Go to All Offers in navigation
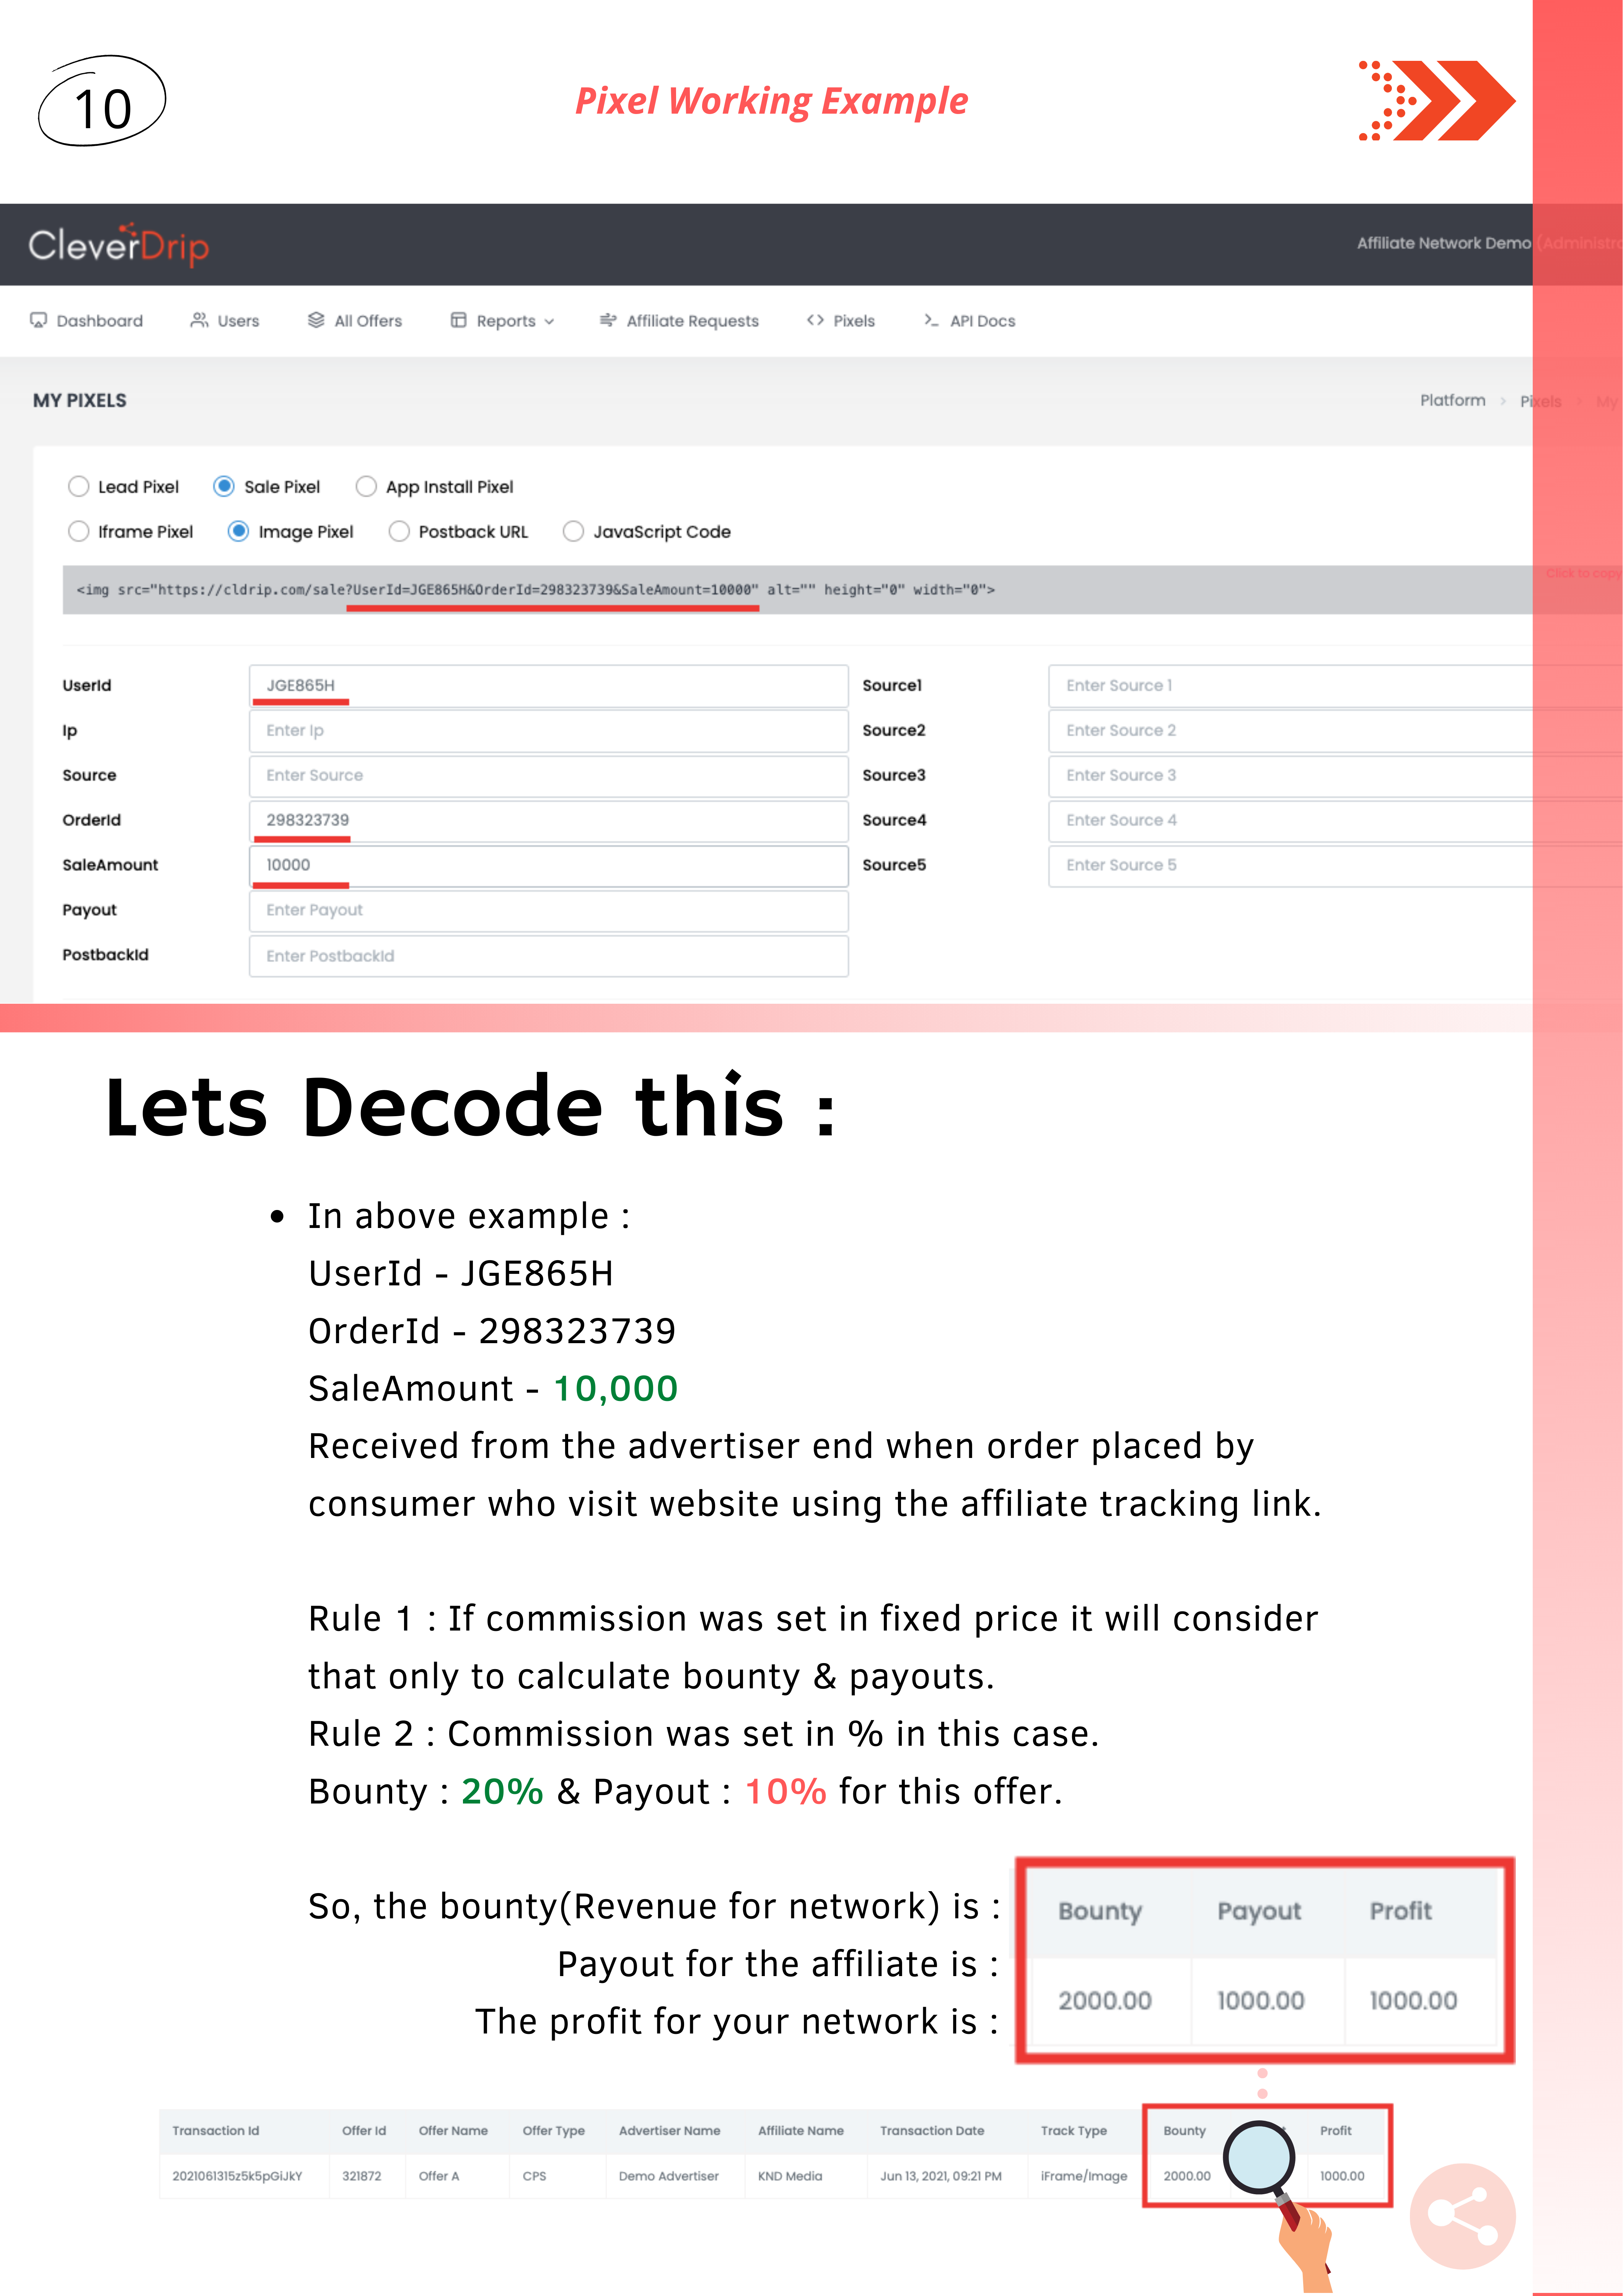The width and height of the screenshot is (1623, 2296). click(x=355, y=321)
